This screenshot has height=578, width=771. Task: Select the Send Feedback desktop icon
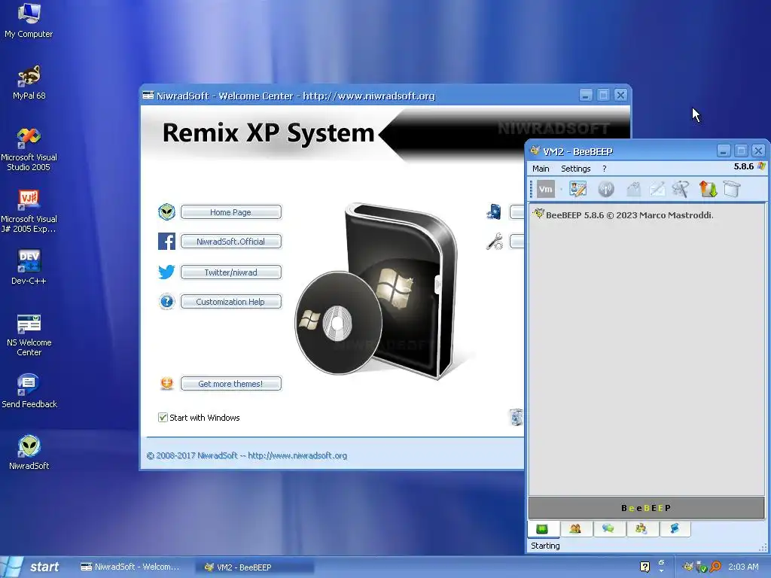[x=29, y=391]
